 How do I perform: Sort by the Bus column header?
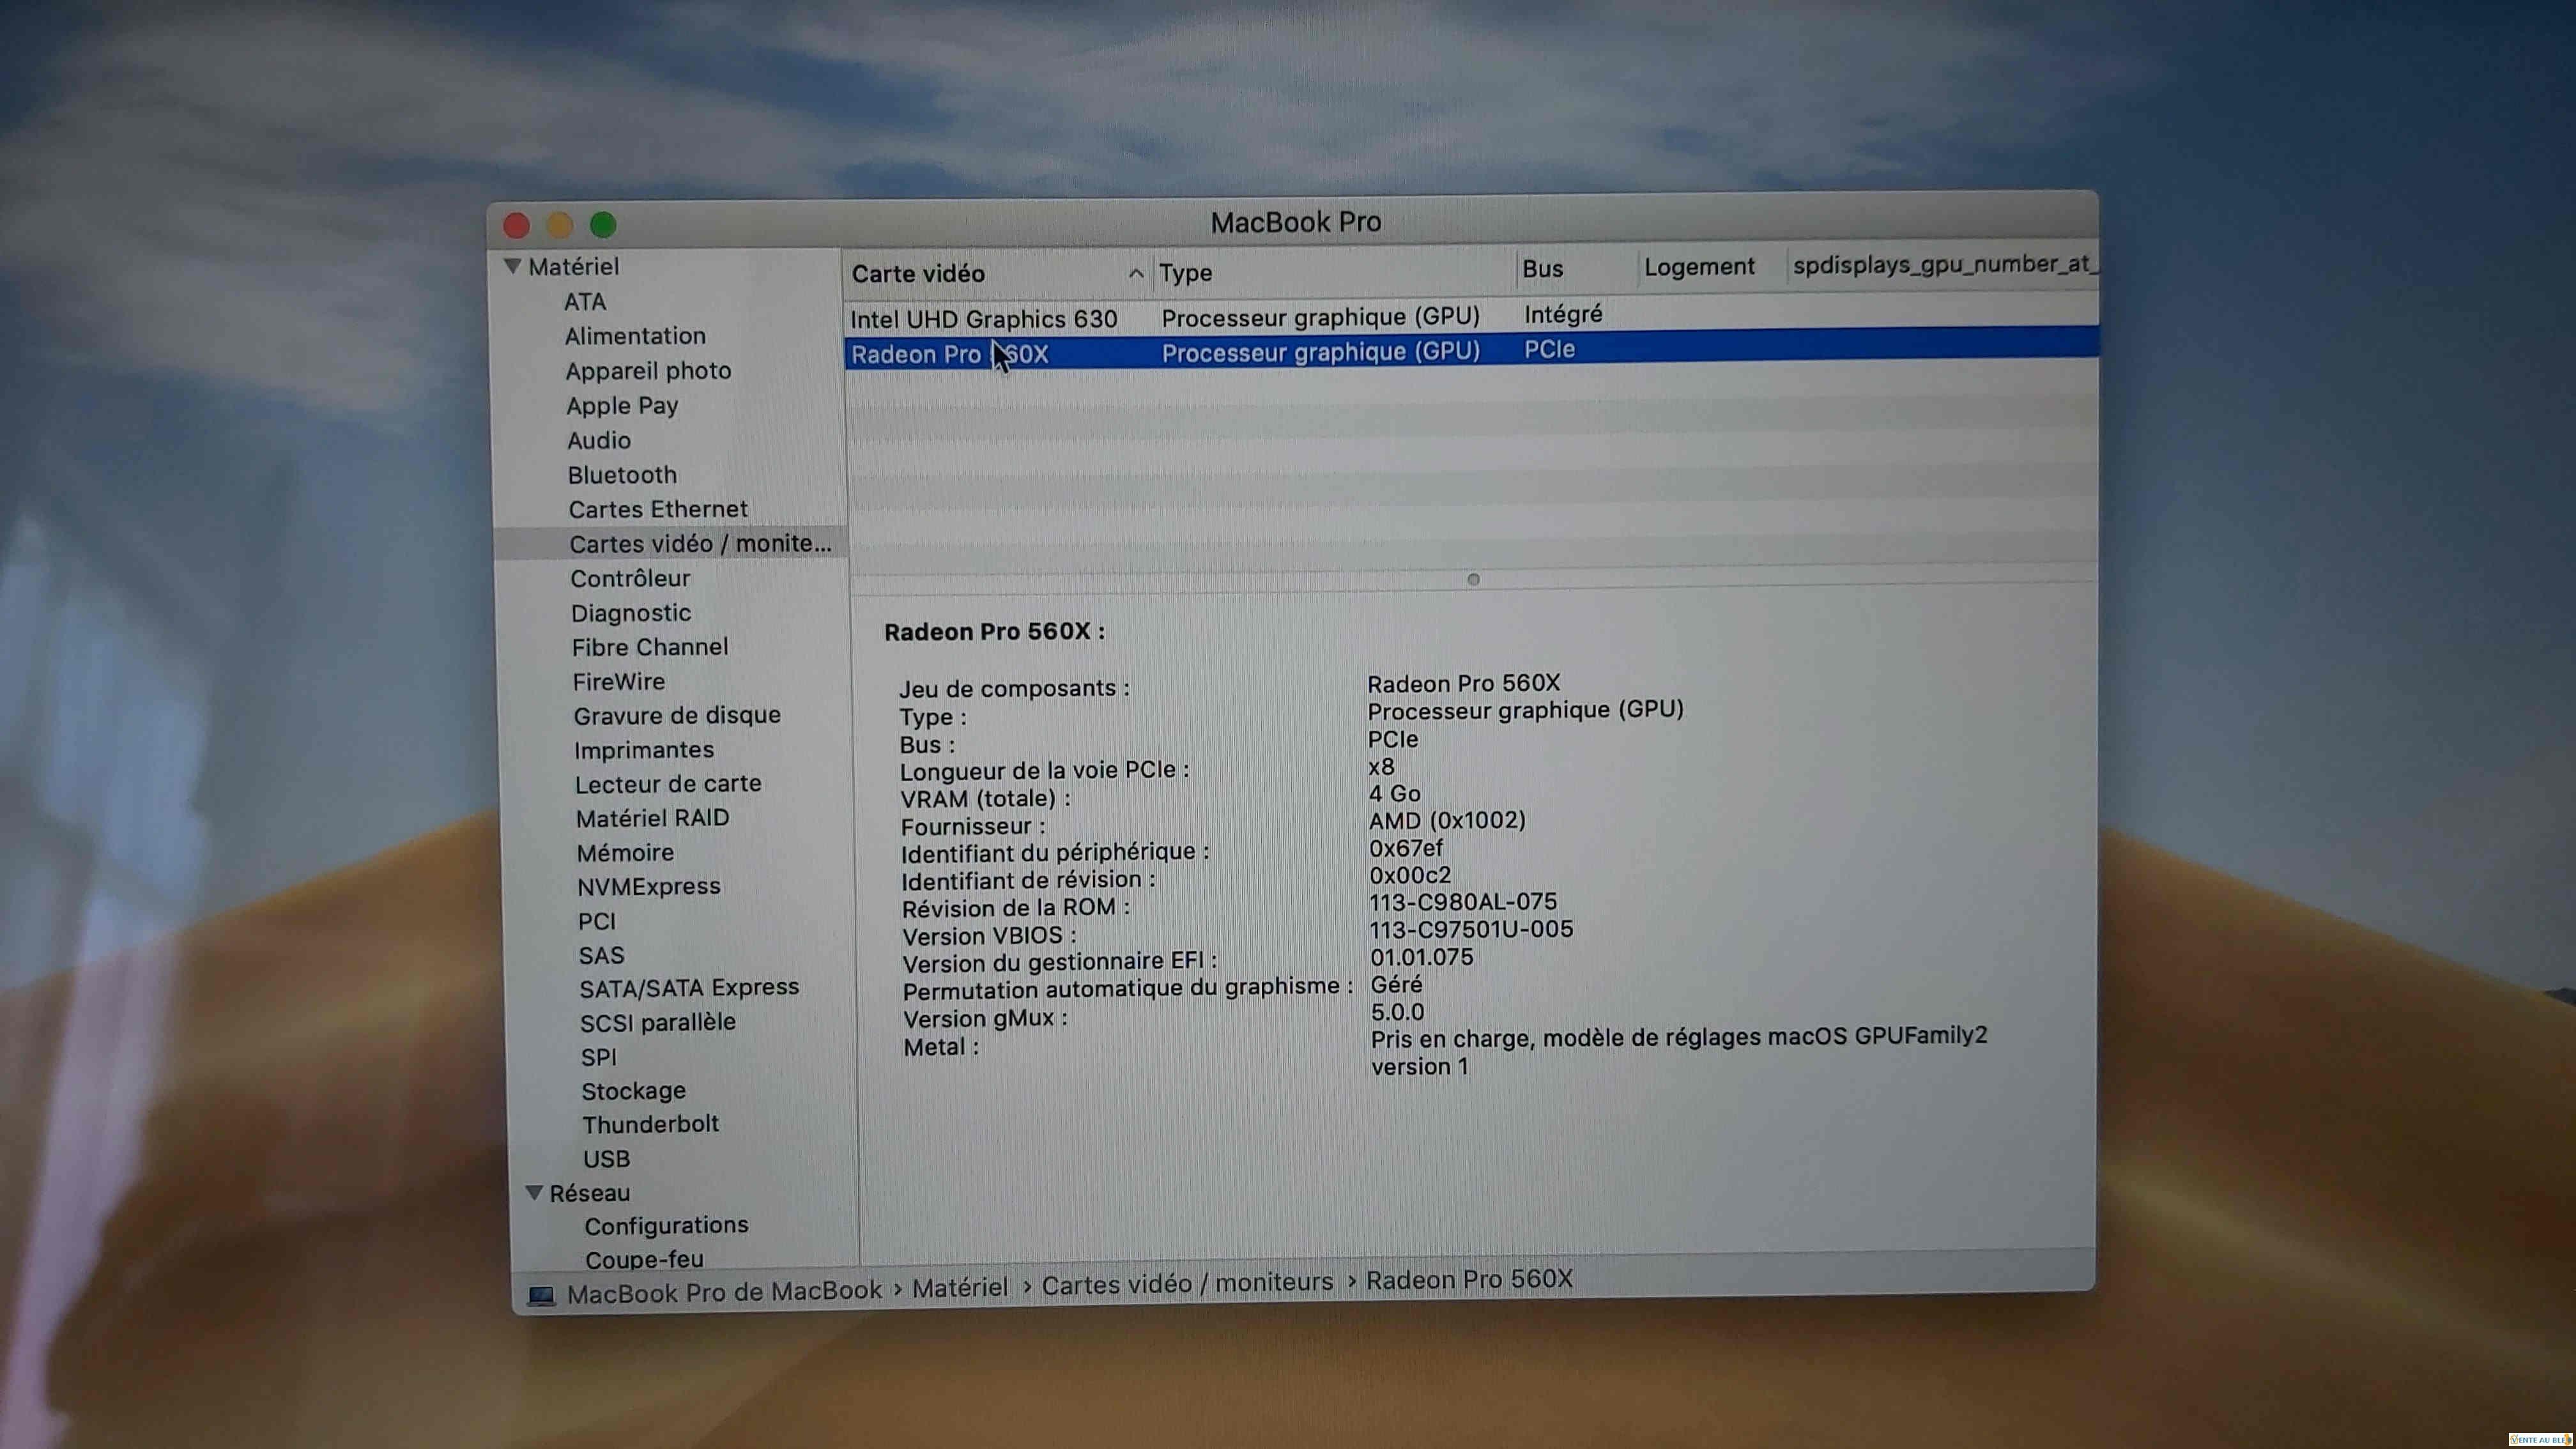pyautogui.click(x=1542, y=269)
